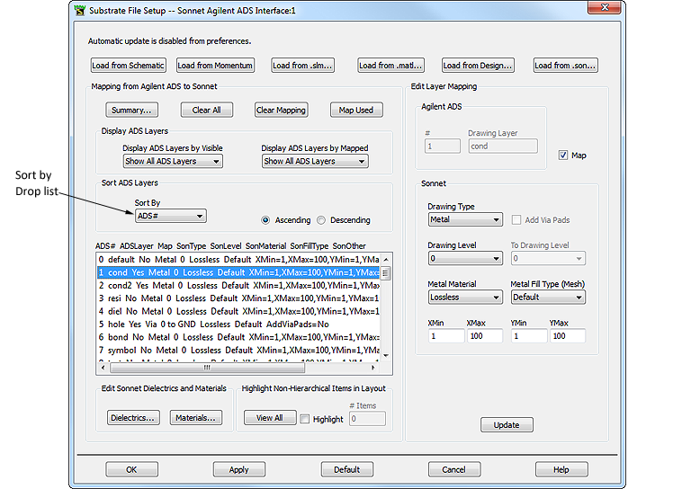Select Descending sort order

pos(321,220)
